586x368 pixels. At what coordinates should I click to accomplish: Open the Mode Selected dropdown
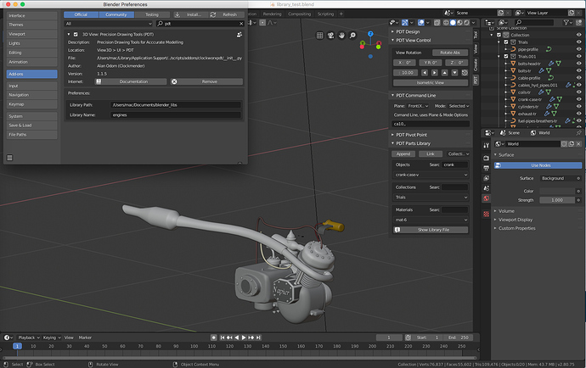tap(459, 106)
